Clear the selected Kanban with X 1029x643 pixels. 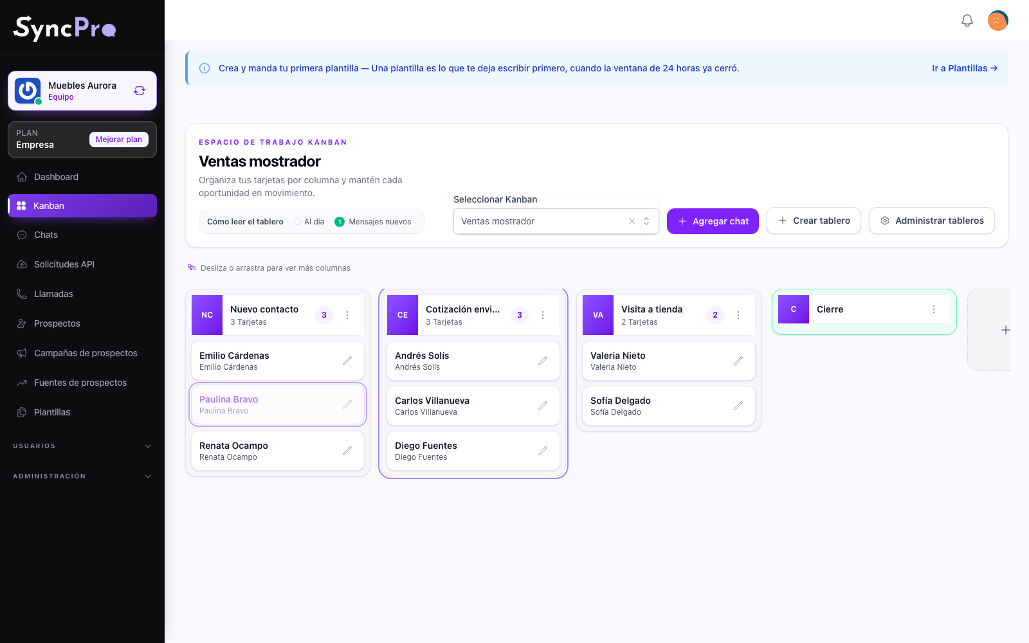click(x=632, y=221)
